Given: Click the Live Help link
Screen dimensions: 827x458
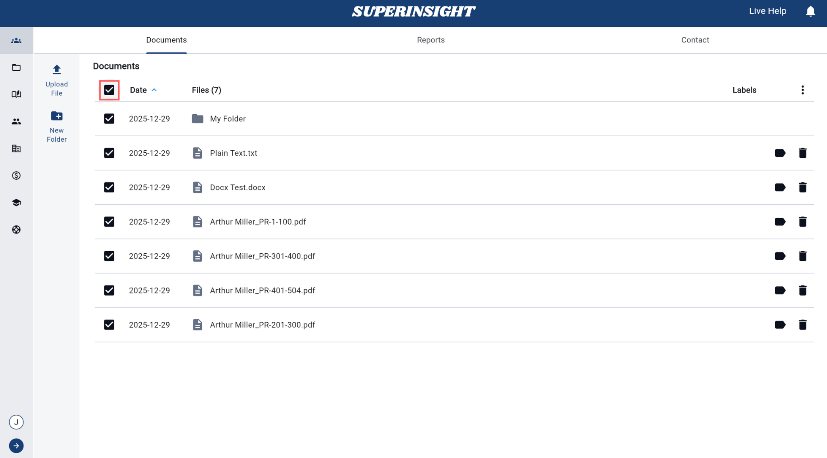Looking at the screenshot, I should coord(767,11).
